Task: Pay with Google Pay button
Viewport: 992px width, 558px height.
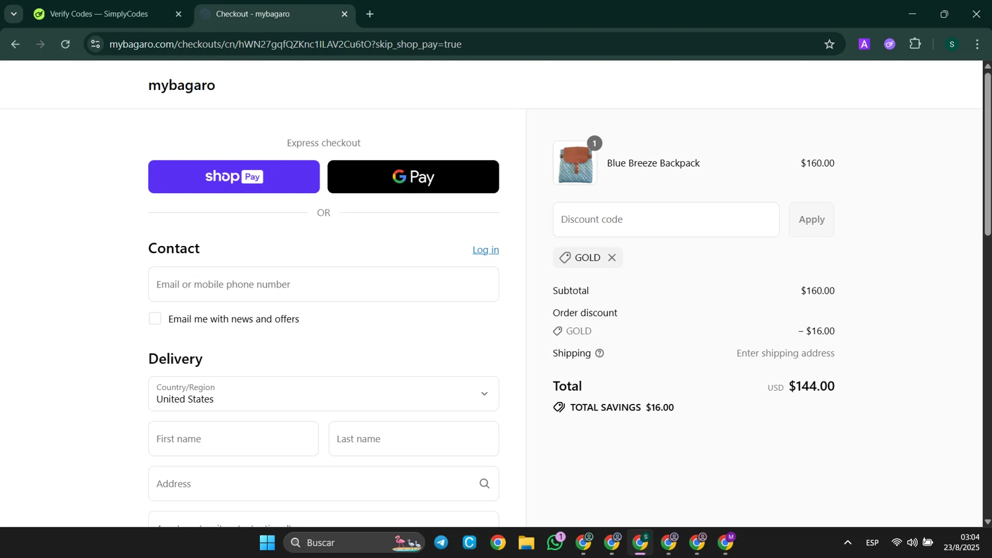Action: coord(413,177)
